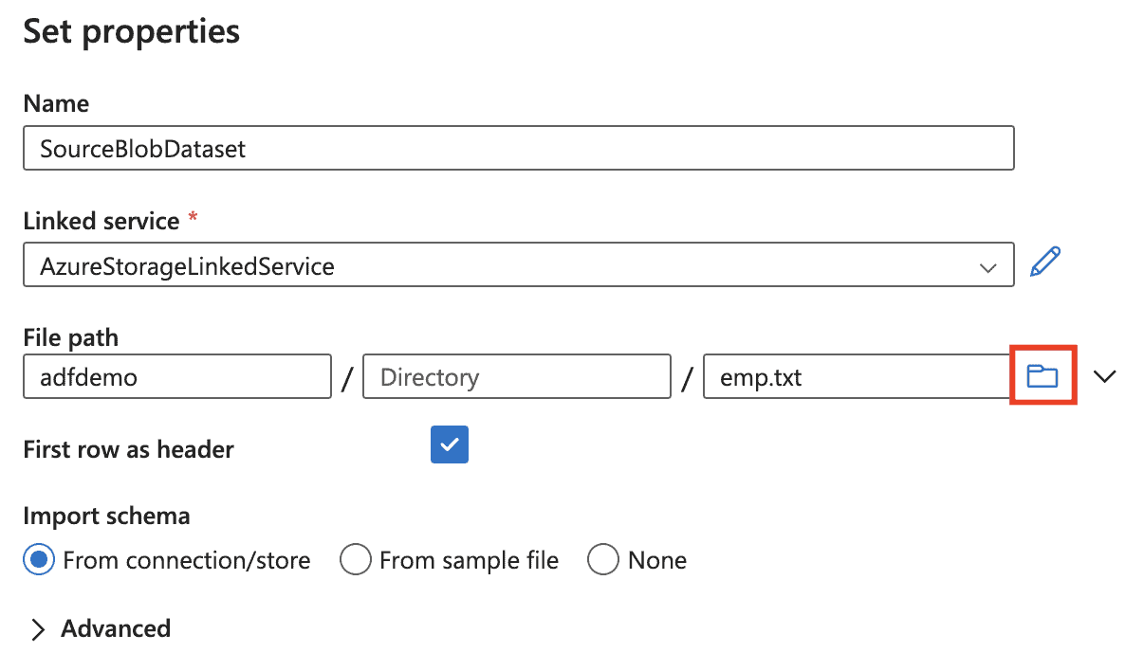Click the emp.txt file name field
Screen dimensions: 1144x671
pos(854,377)
